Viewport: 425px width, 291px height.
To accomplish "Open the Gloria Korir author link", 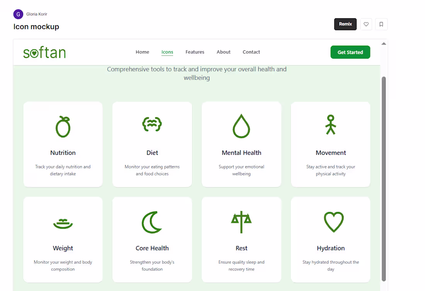I will [x=37, y=14].
